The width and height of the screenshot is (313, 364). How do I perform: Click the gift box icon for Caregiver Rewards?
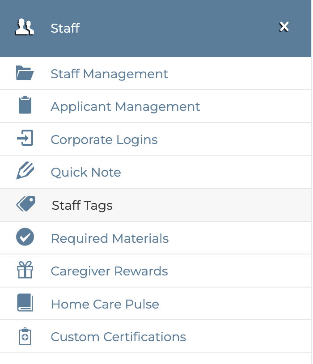click(25, 271)
